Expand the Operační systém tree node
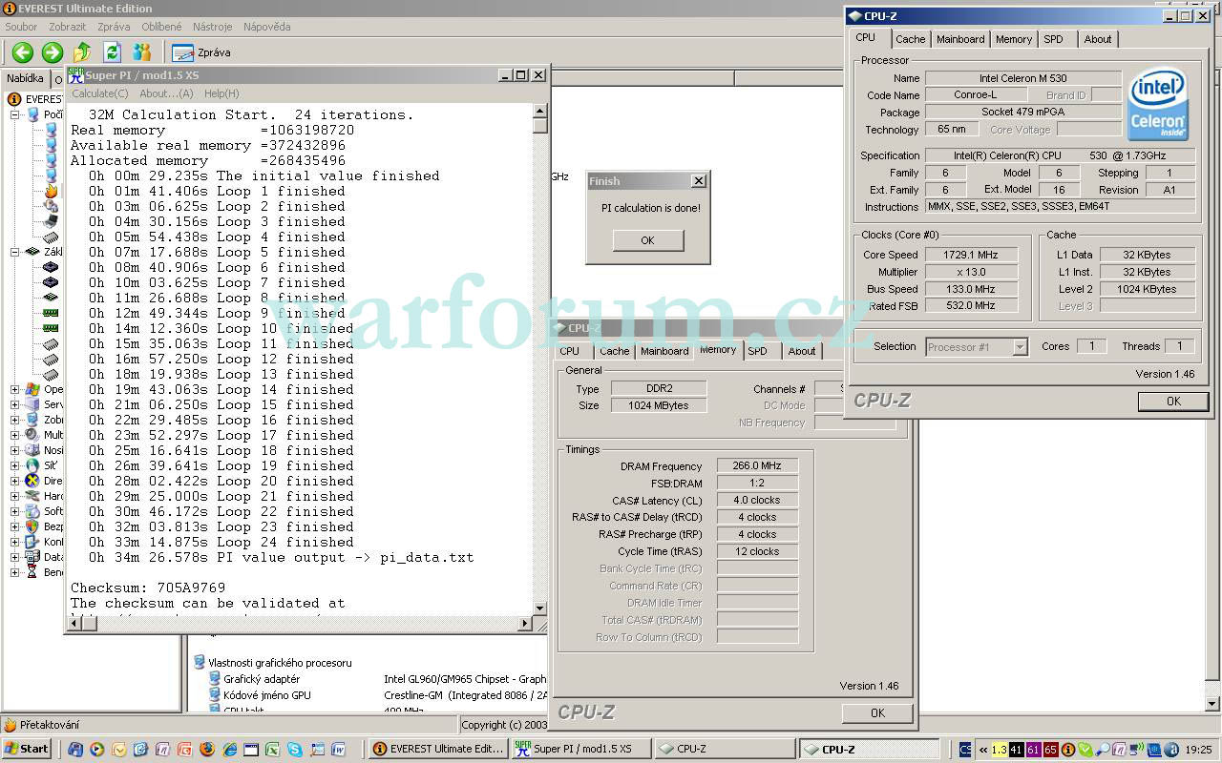 pos(15,389)
